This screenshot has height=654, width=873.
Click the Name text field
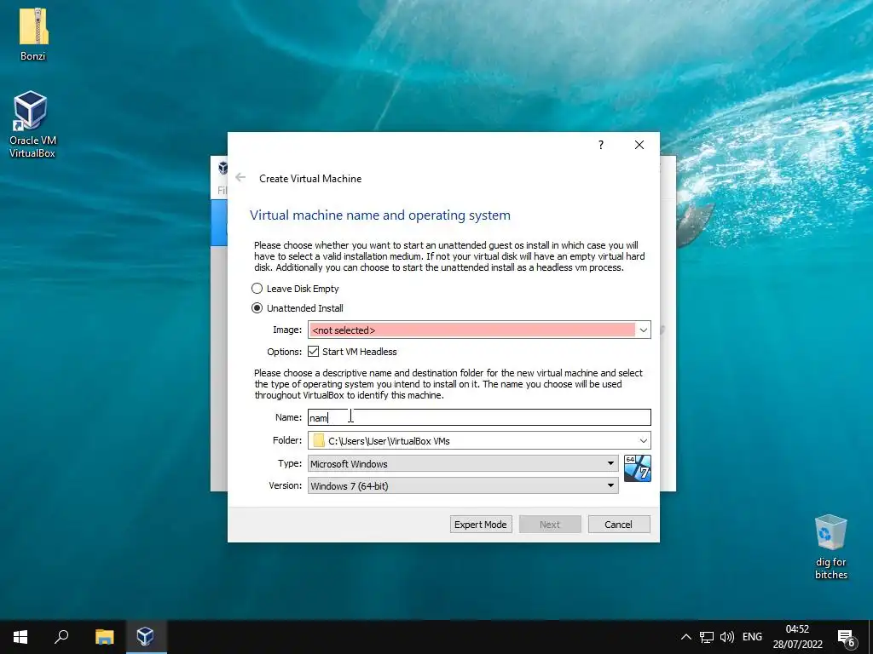[x=479, y=417]
